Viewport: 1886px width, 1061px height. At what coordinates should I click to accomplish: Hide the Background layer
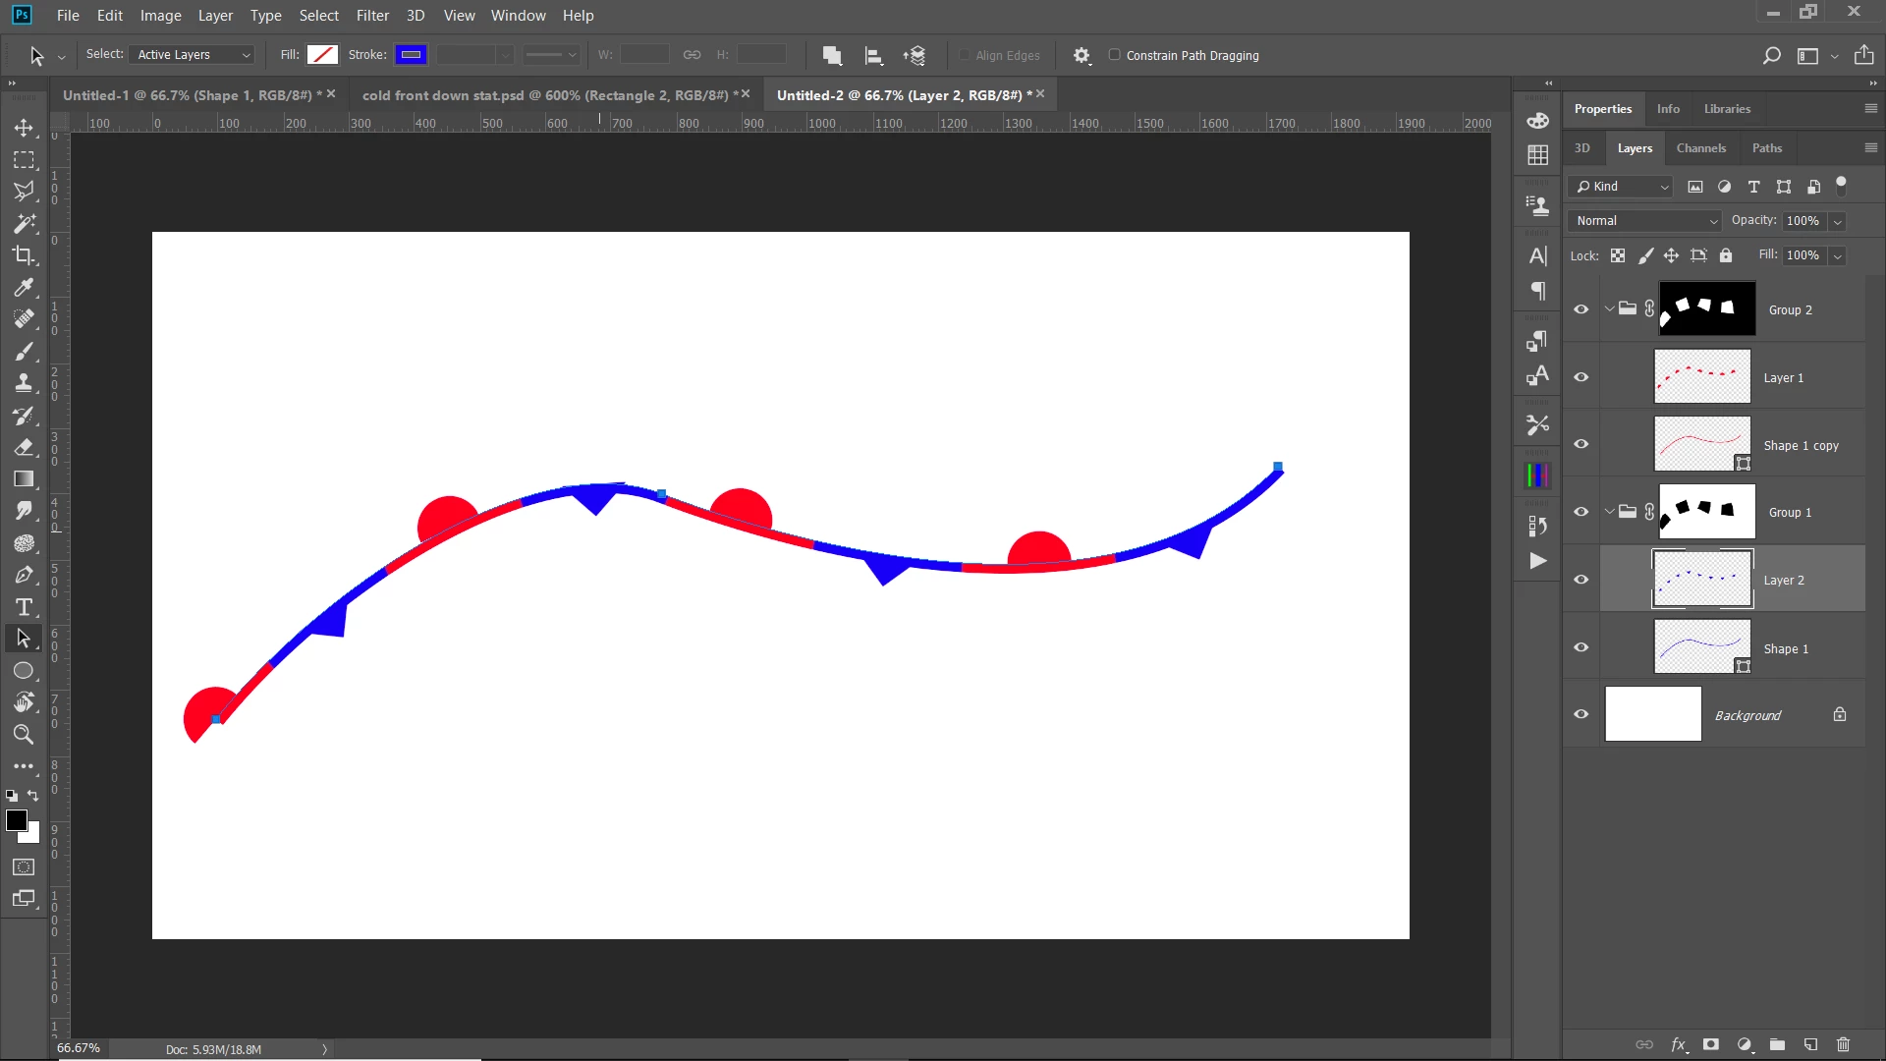tap(1581, 714)
